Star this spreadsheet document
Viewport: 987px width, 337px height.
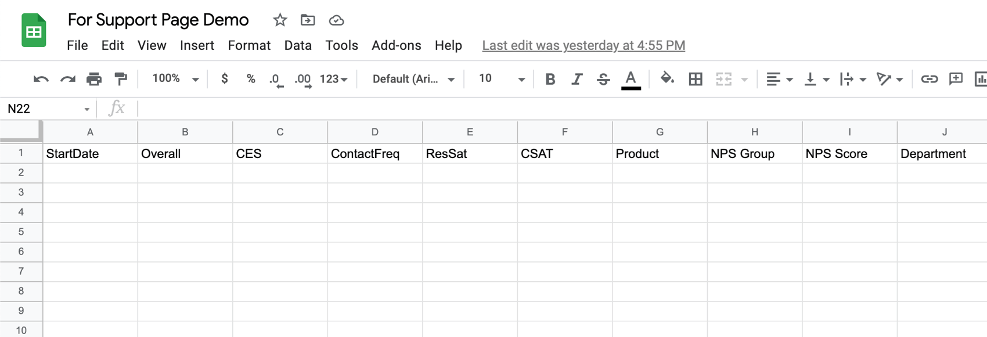[280, 20]
